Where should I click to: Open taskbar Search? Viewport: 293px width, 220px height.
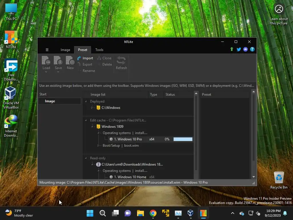point(103,213)
